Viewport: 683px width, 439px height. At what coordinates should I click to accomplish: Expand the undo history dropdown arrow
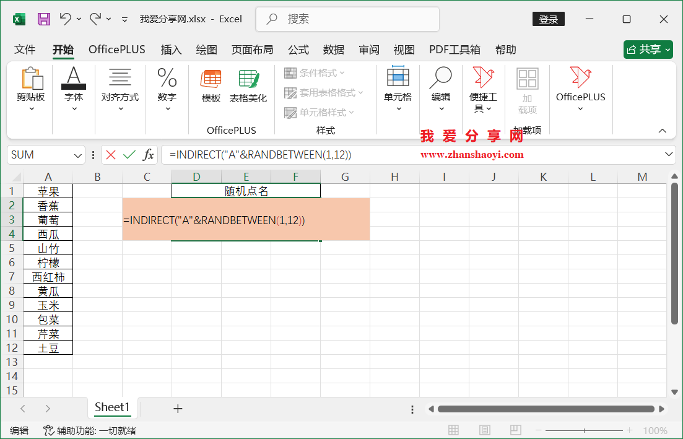(x=79, y=19)
